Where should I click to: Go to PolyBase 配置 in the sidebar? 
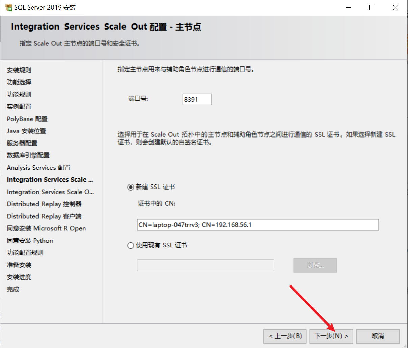(27, 119)
